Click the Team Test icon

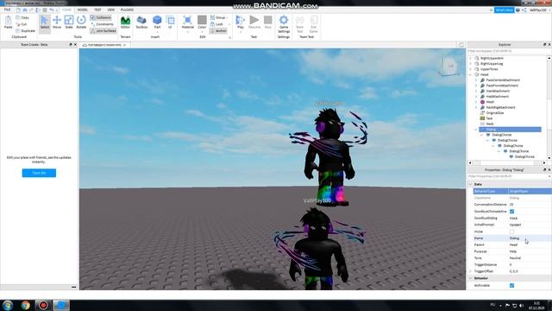point(299,24)
